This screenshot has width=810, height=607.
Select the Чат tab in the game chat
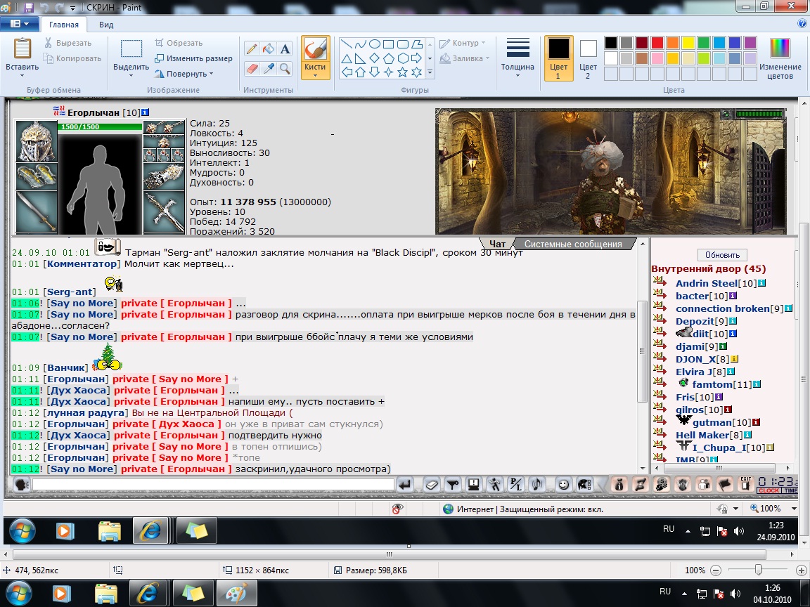click(x=498, y=244)
